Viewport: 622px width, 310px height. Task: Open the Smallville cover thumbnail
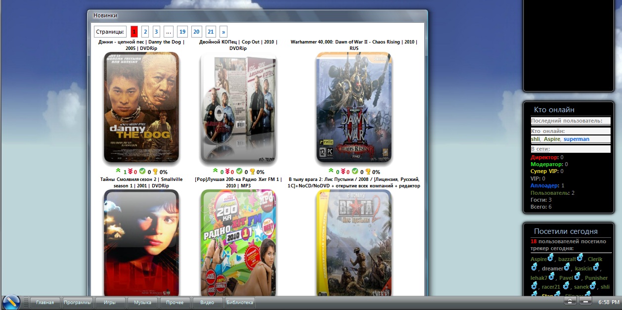tap(141, 243)
